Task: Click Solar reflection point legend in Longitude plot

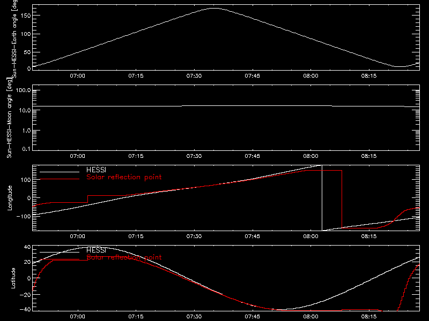Action: pyautogui.click(x=124, y=177)
